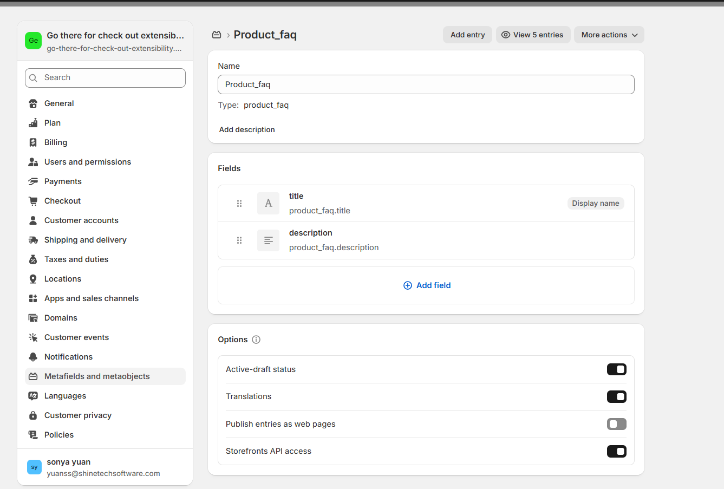
Task: Click the title field text type icon
Action: click(268, 204)
